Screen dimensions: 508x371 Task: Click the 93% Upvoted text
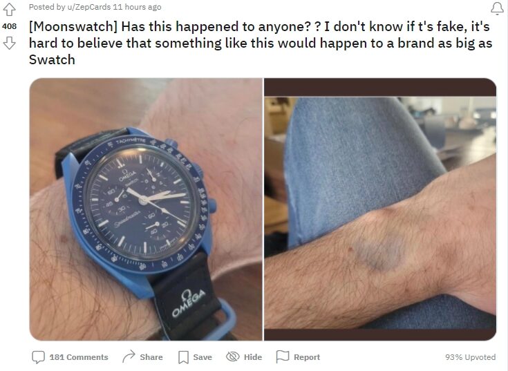[471, 357]
